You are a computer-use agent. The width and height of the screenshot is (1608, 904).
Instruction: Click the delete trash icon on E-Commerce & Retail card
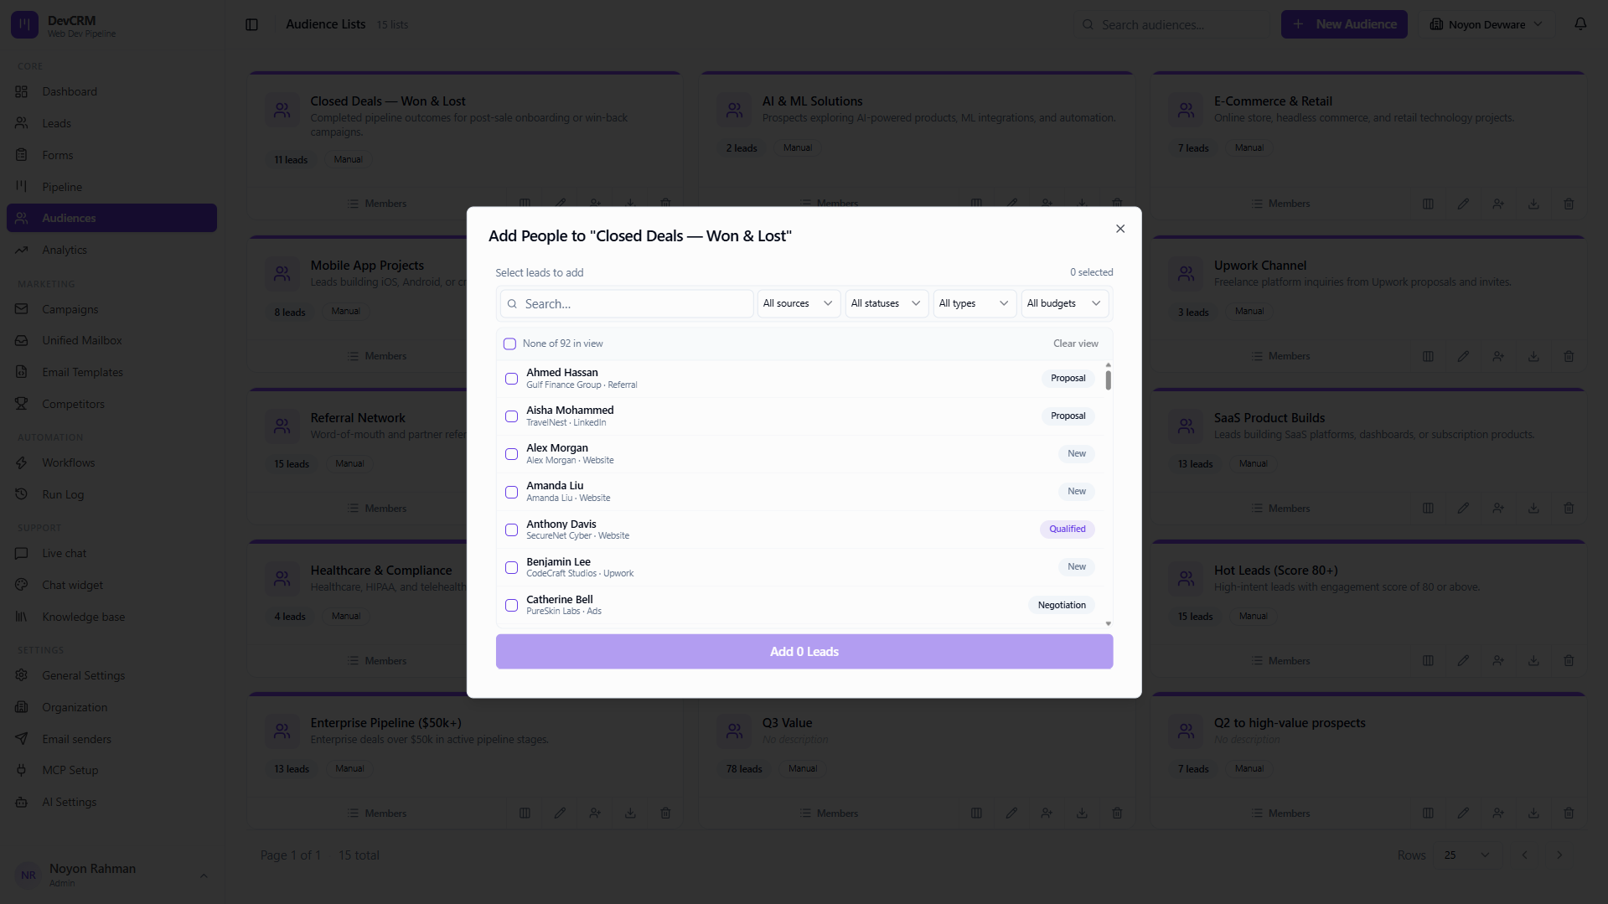click(1569, 204)
